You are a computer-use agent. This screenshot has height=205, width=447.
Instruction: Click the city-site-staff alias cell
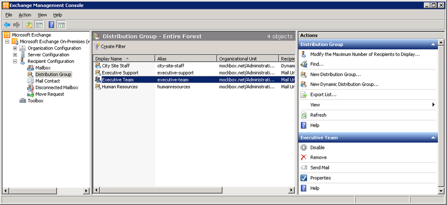coord(171,66)
